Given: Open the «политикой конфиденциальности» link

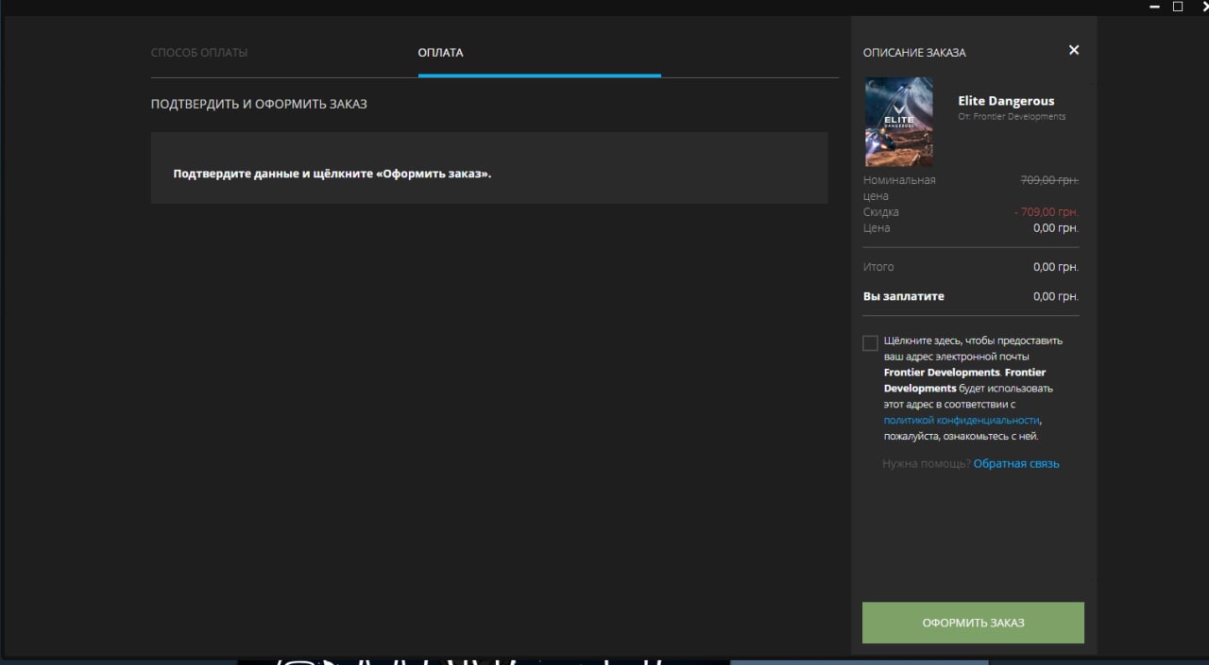Looking at the screenshot, I should point(962,420).
